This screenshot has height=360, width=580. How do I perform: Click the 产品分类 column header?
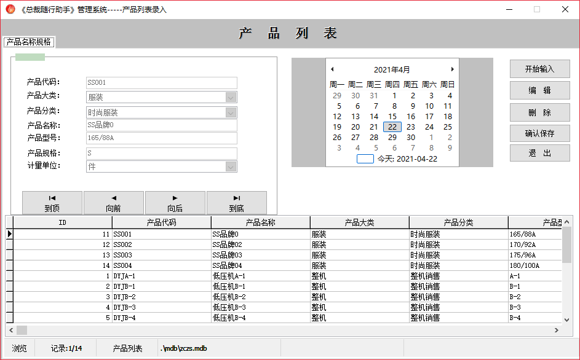pos(459,222)
